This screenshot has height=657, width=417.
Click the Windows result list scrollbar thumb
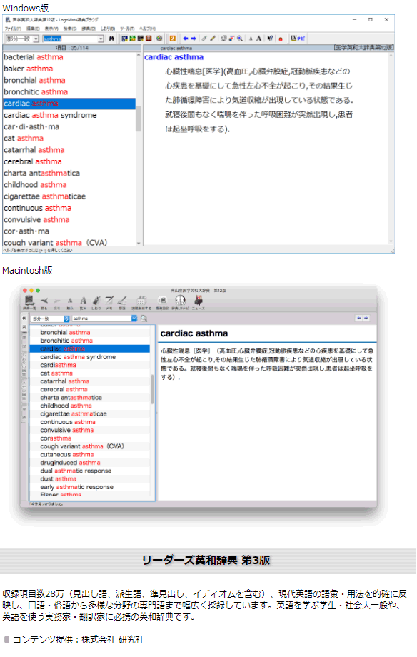pyautogui.click(x=139, y=119)
